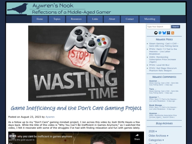Open the orange RSS feed icon
The width and height of the screenshot is (192, 144).
(173, 33)
